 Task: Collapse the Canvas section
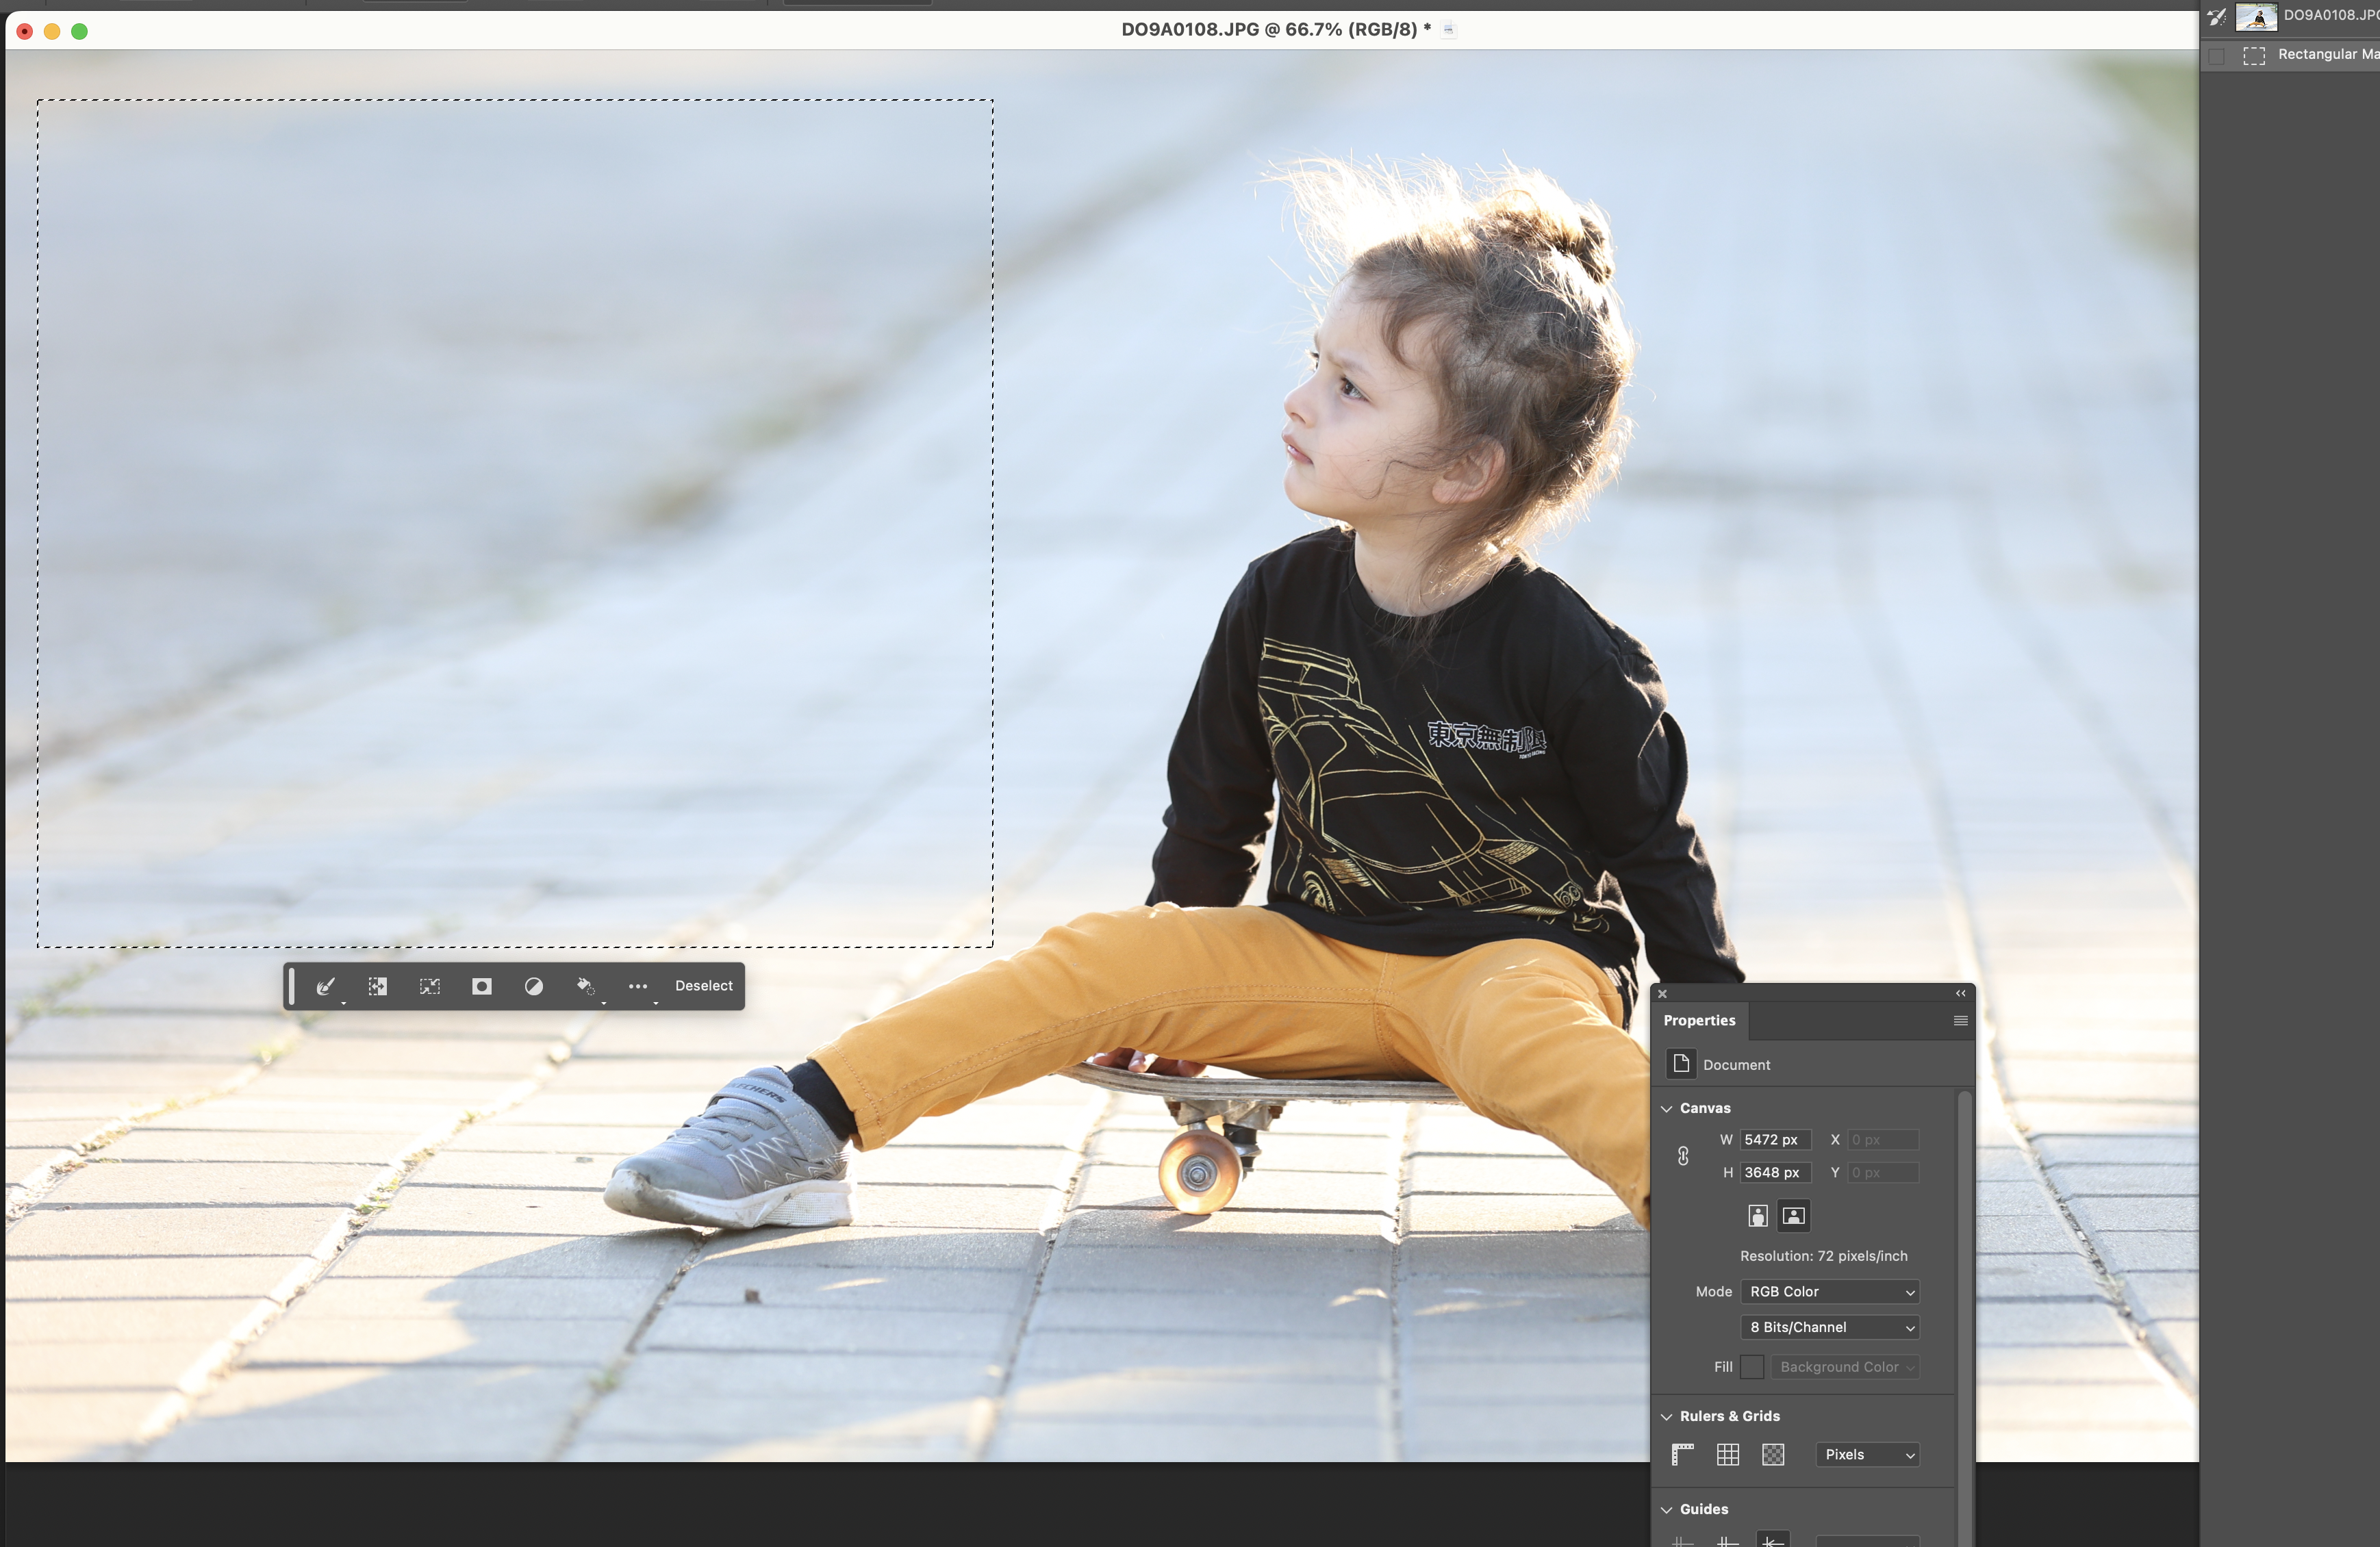point(1667,1108)
